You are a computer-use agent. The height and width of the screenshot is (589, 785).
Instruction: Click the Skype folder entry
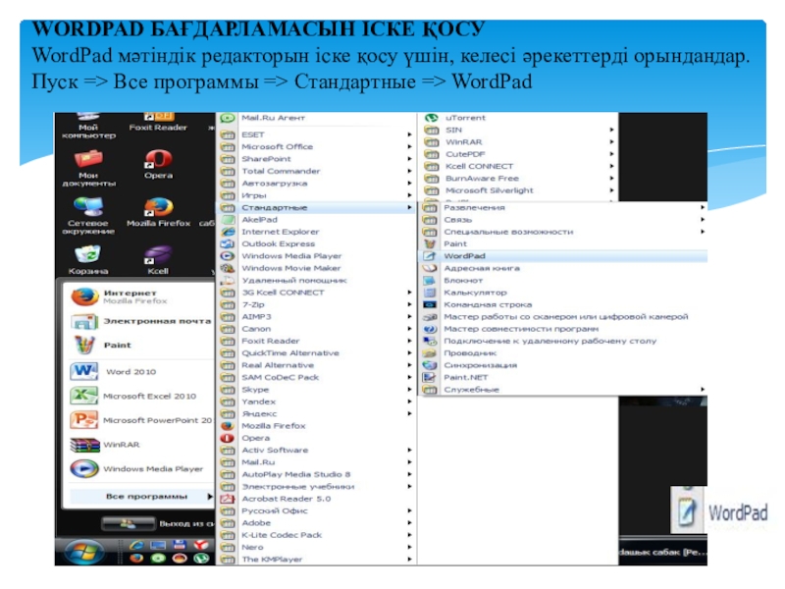click(316, 390)
